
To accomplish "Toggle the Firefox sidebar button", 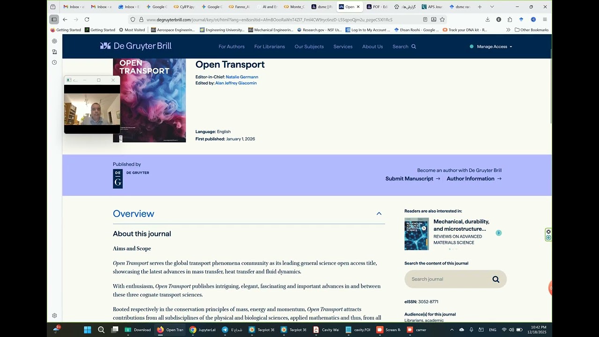I will pos(54,20).
